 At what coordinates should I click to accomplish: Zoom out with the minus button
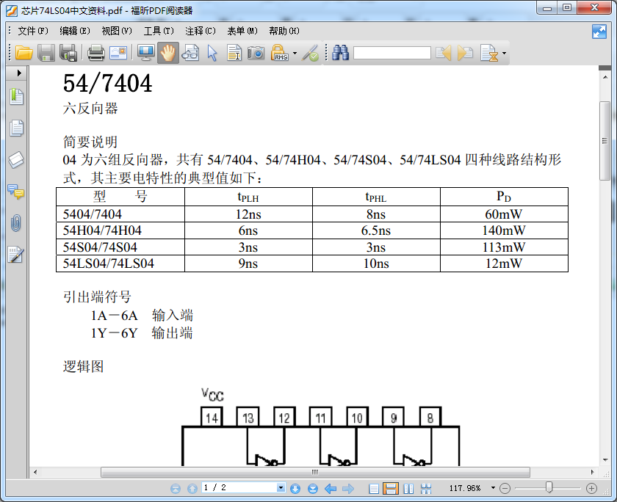click(505, 489)
